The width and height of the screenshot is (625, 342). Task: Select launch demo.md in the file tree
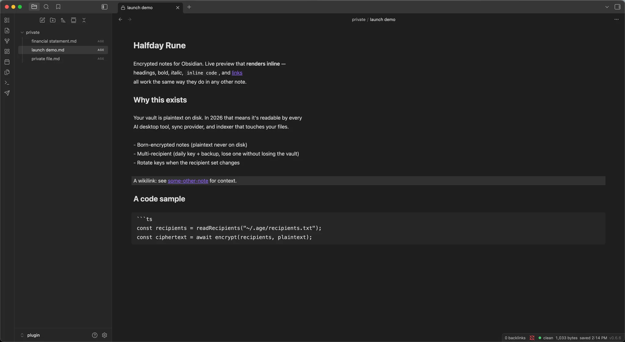63,50
